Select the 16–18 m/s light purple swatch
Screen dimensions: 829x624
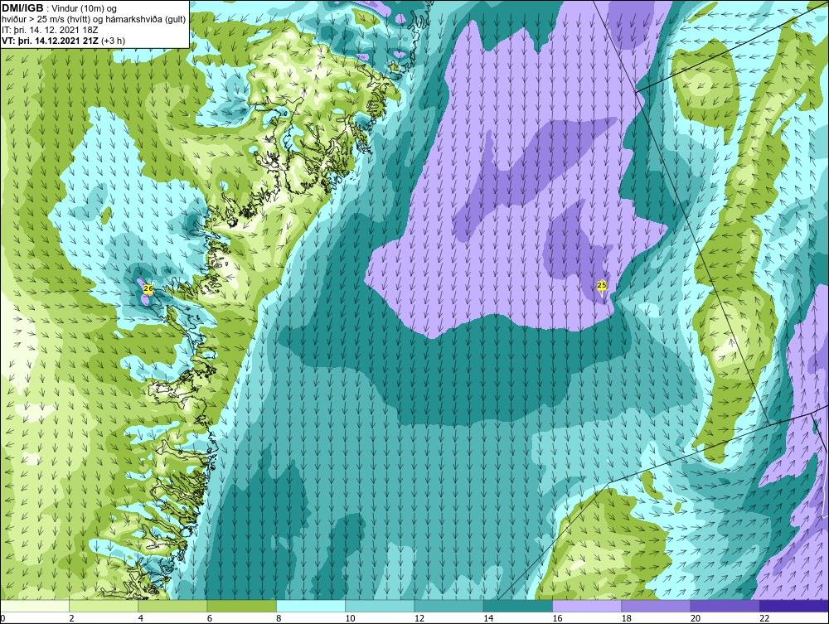(x=587, y=606)
